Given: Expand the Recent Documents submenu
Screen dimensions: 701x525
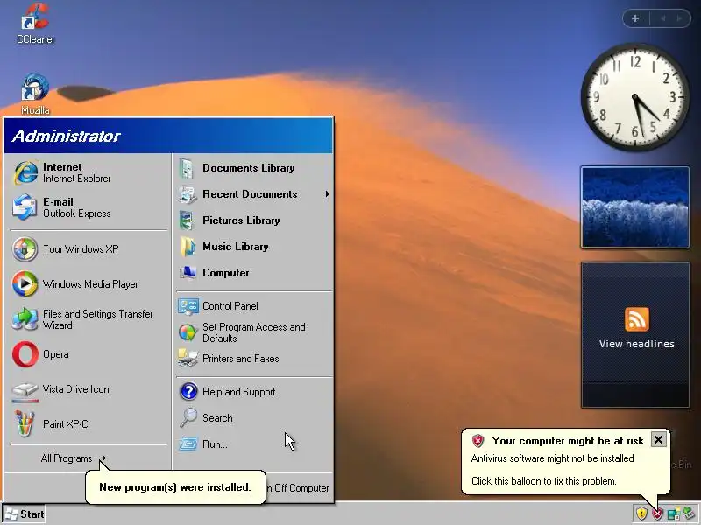Looking at the screenshot, I should click(x=328, y=193).
